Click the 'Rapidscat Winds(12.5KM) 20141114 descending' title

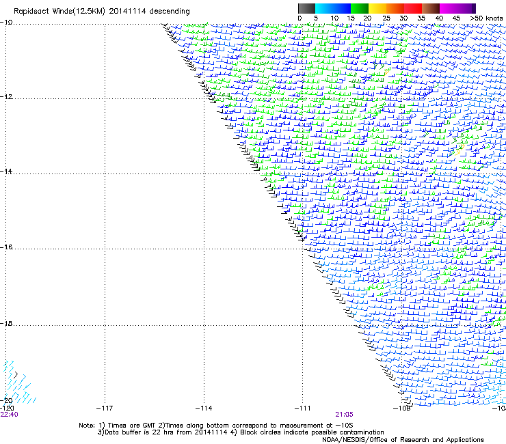[102, 12]
